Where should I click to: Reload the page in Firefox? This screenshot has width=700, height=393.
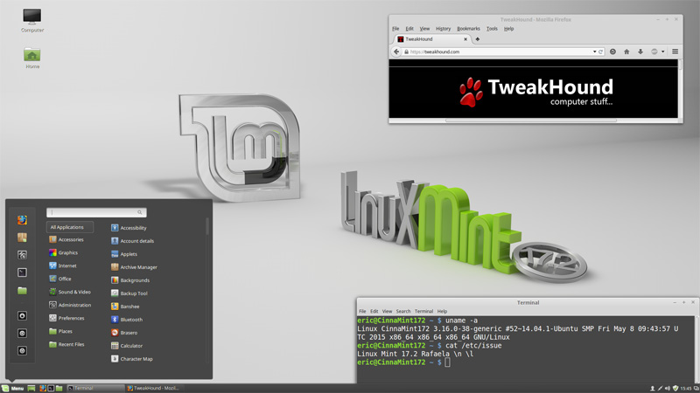pos(600,52)
